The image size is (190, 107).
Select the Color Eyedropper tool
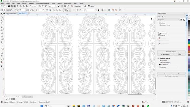tap(1, 59)
